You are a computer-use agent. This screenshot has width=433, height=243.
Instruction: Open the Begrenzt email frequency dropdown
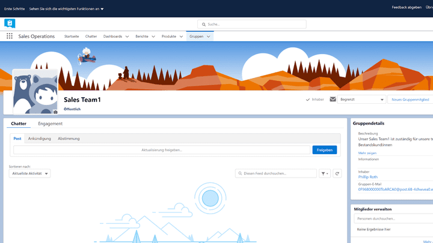tap(361, 100)
